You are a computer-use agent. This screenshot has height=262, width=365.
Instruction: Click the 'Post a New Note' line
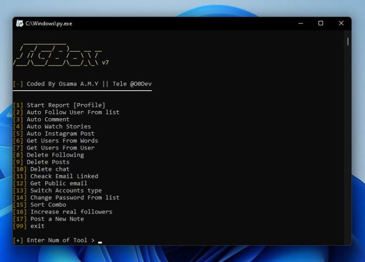pos(49,219)
